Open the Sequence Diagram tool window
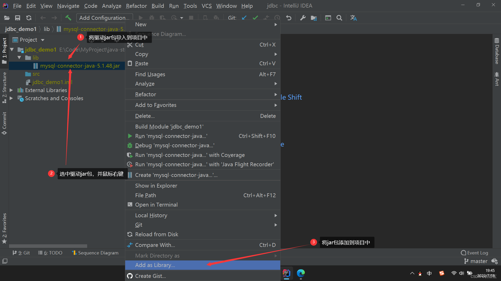This screenshot has height=281, width=501. click(x=95, y=253)
